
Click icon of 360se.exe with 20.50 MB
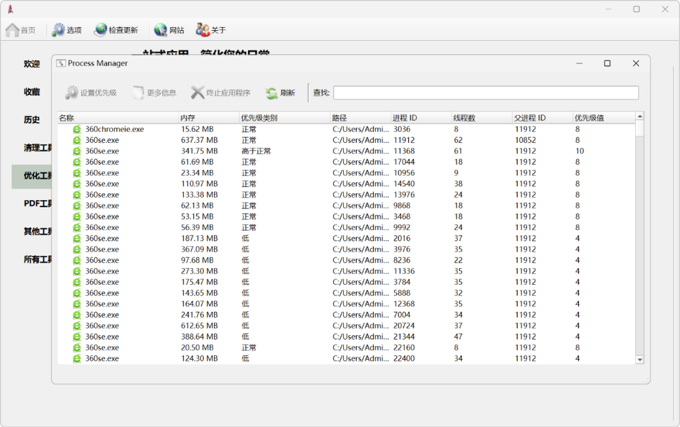click(x=77, y=348)
